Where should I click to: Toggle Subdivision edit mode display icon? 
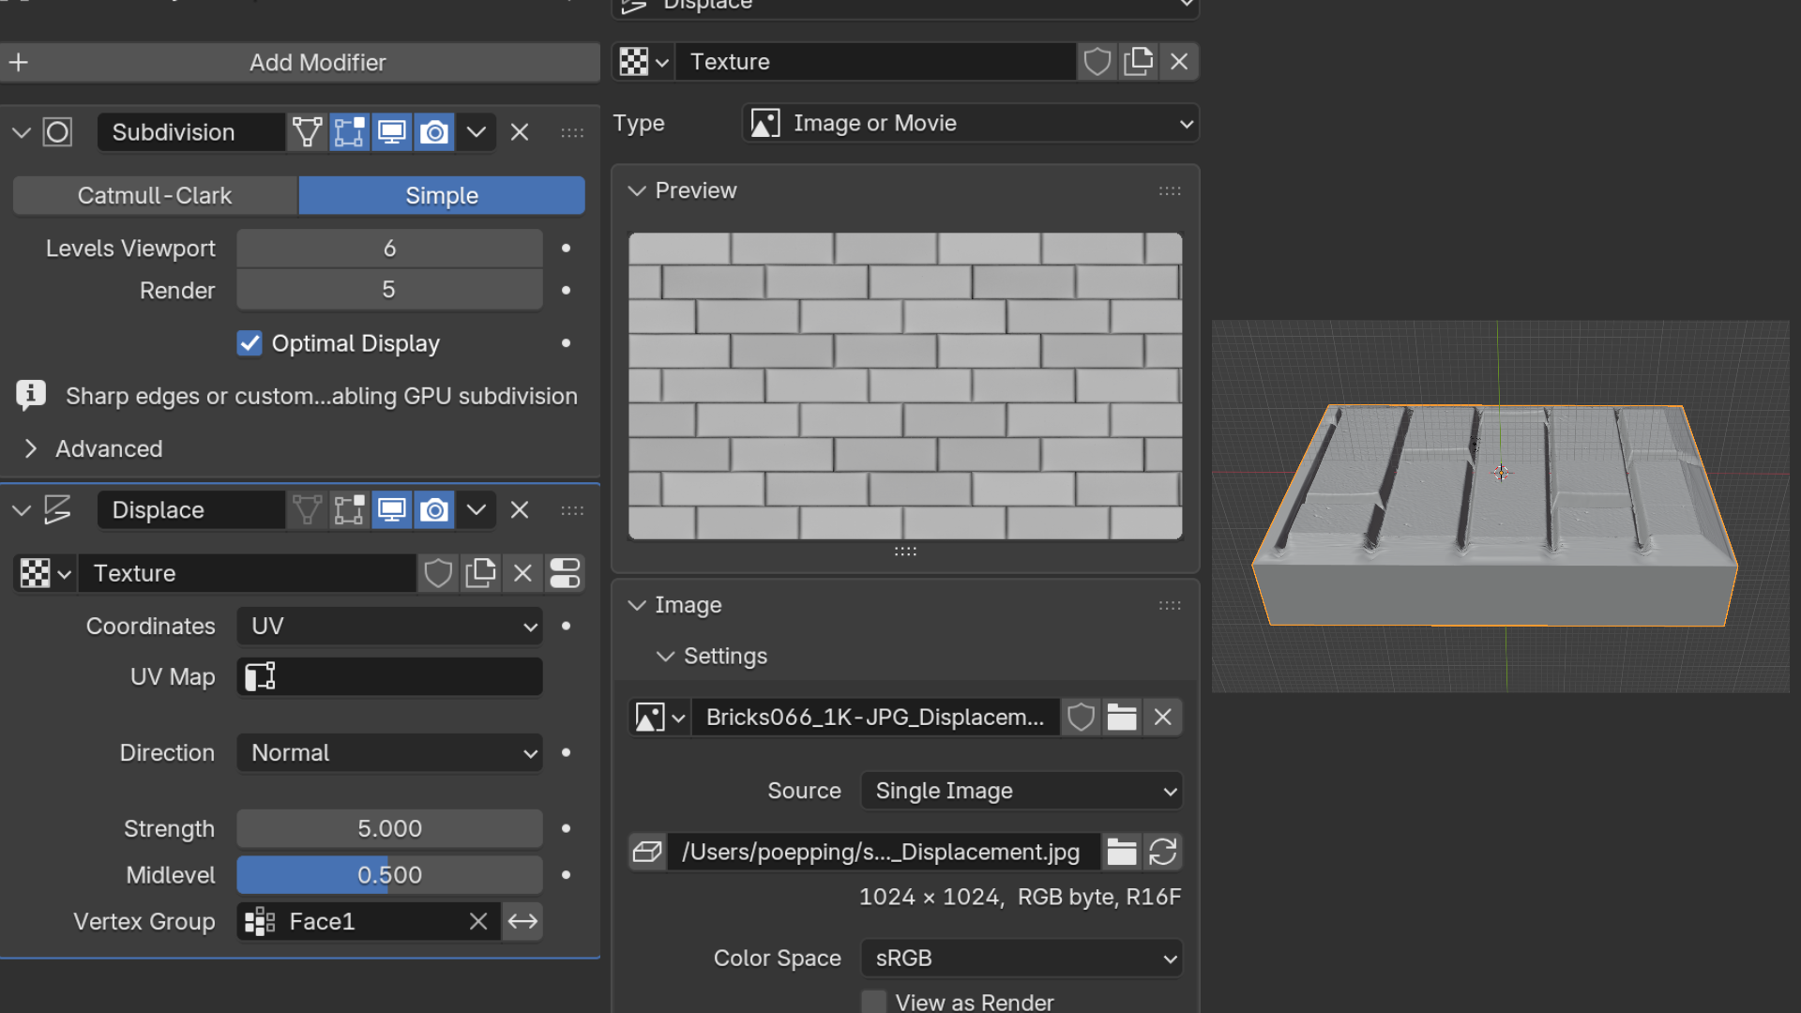tap(349, 132)
